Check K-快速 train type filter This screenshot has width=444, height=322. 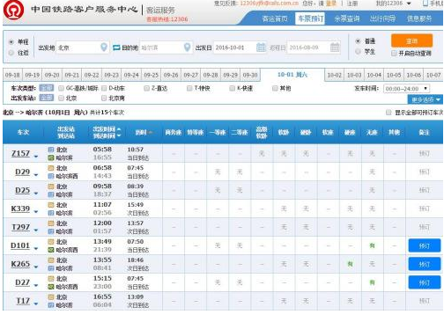click(232, 88)
